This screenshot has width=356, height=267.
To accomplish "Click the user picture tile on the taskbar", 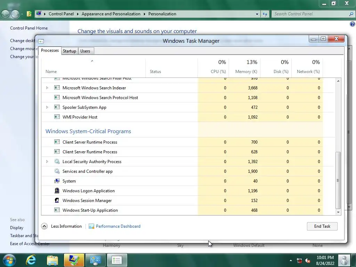I will (344, 260).
